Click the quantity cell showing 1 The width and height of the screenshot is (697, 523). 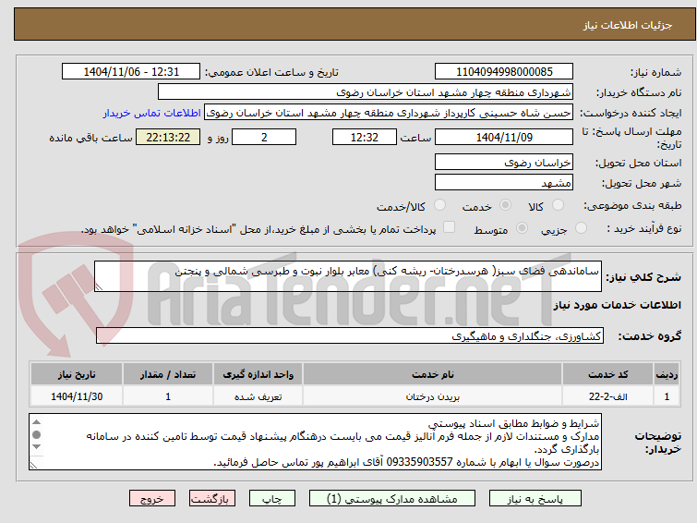coord(168,396)
